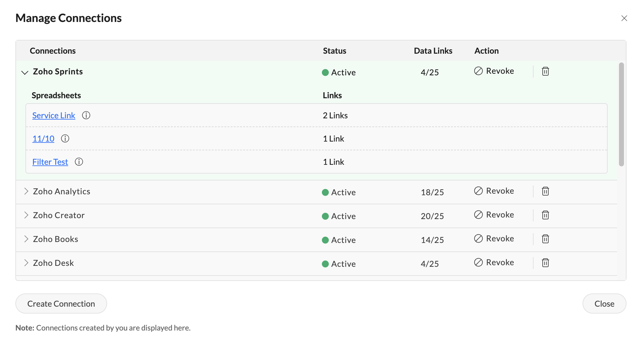Click the Create Connection button

61,304
